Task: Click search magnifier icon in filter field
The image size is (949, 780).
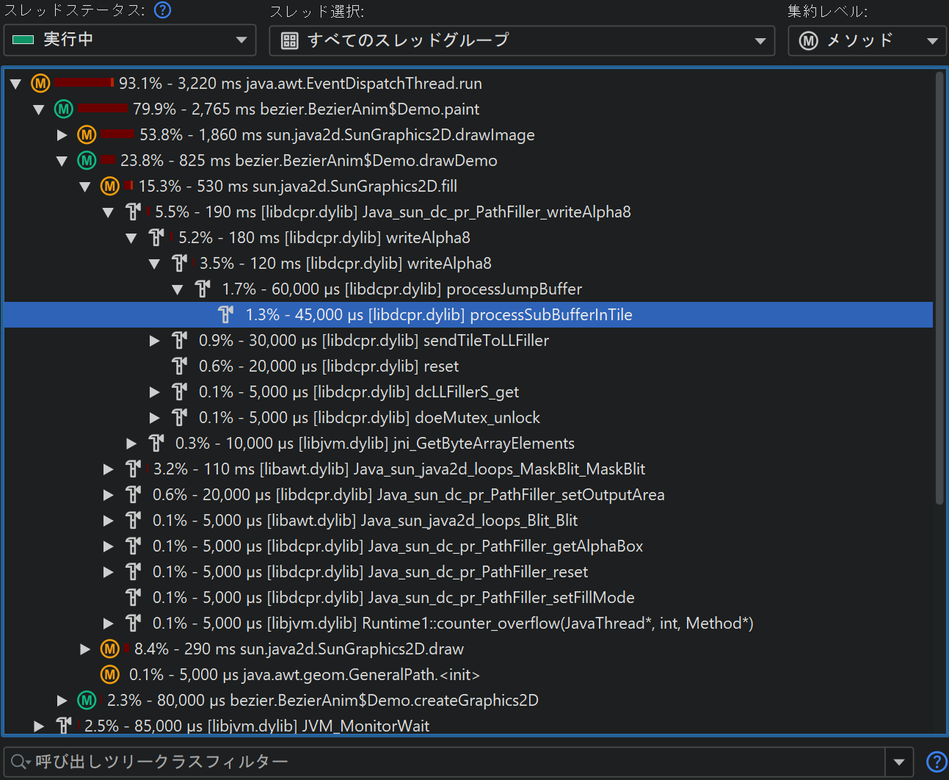Action: click(x=20, y=762)
